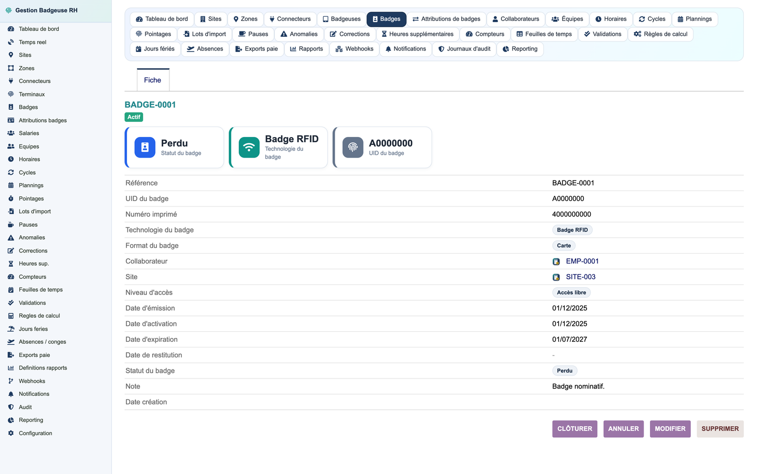
Task: Open Pointages stopwatch entry in sidebar
Action: click(31, 198)
